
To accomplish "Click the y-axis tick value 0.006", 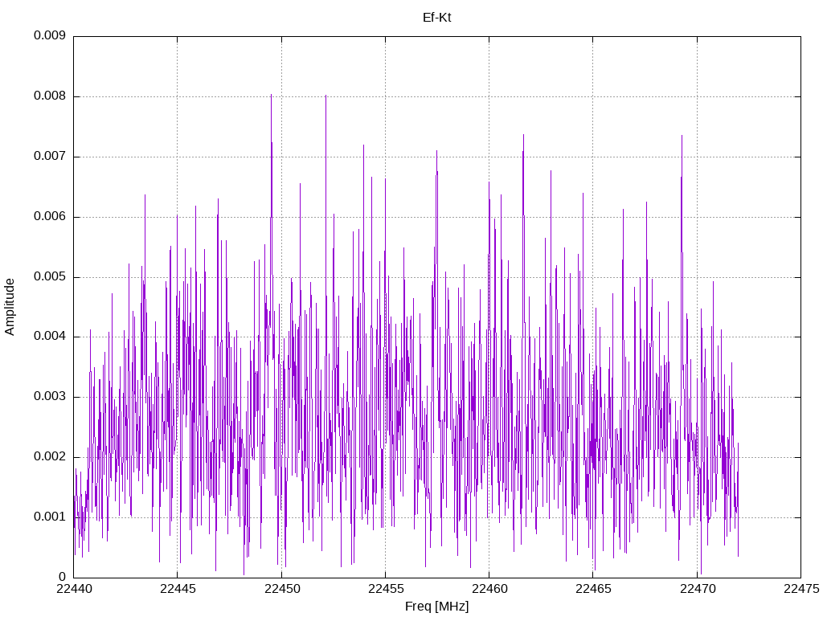I will tap(50, 217).
